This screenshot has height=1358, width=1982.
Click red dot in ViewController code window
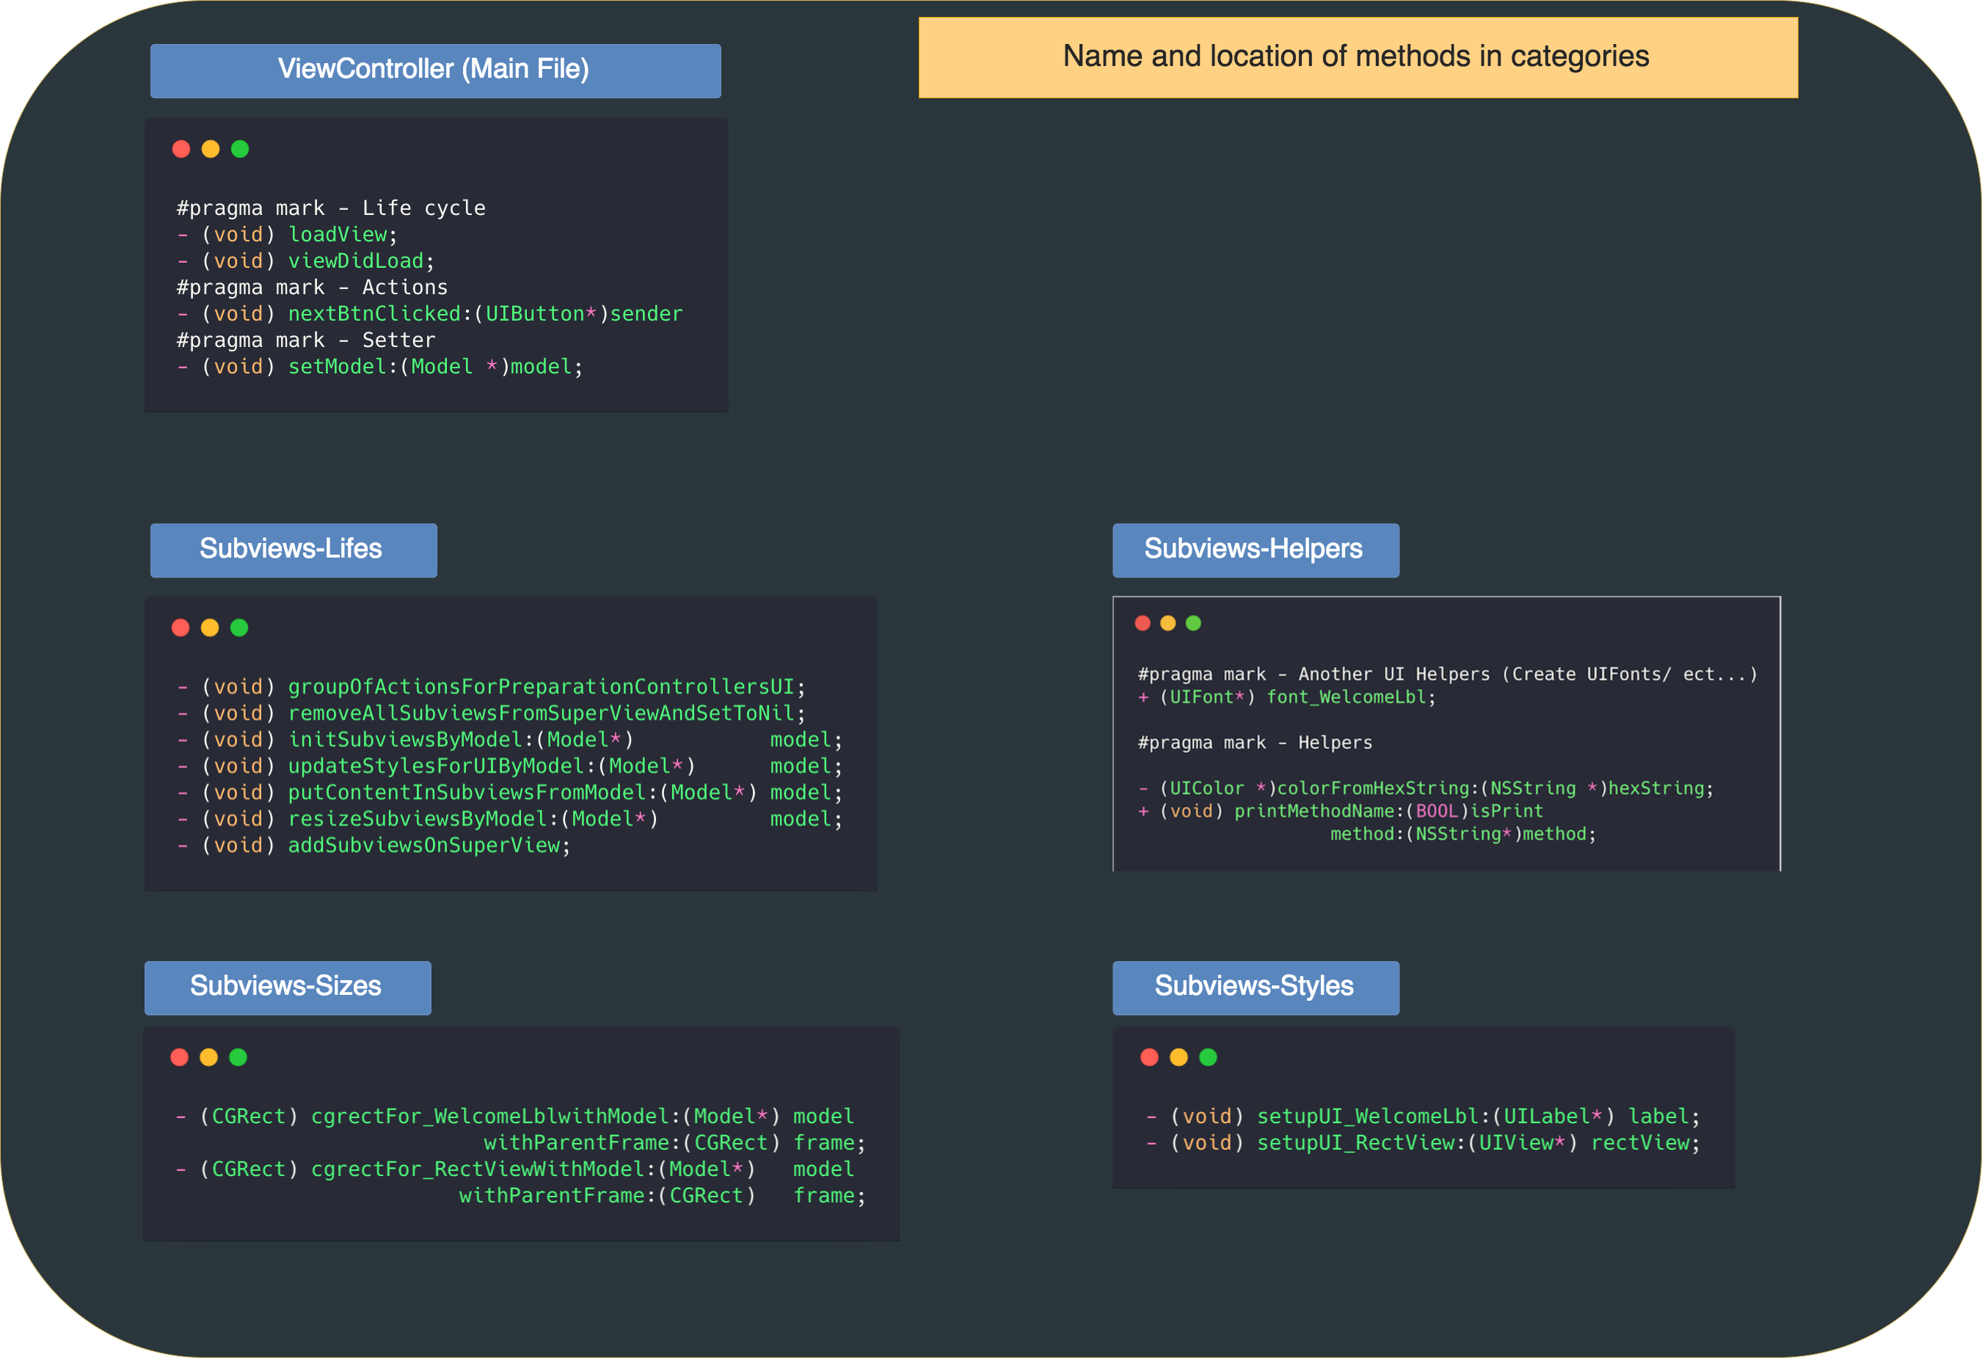click(181, 149)
